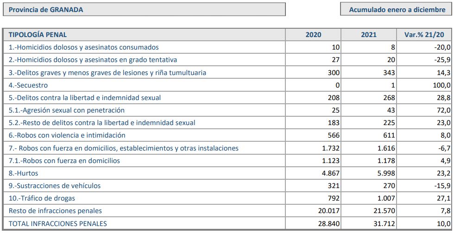The image size is (454, 233).
Task: Click the Provincia de GRANADA header box
Action: [144, 9]
